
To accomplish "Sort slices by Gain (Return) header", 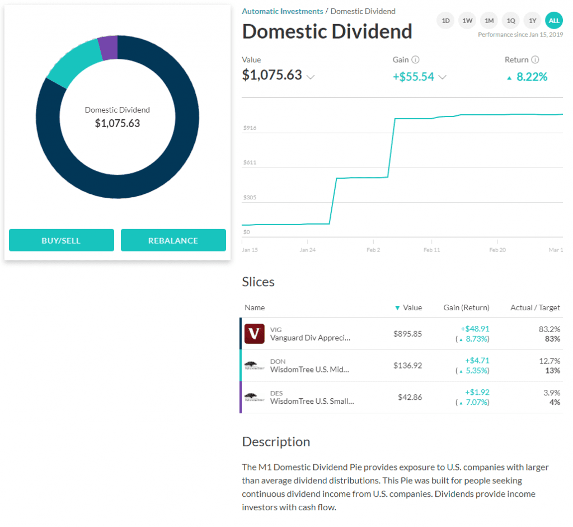I will 466,307.
